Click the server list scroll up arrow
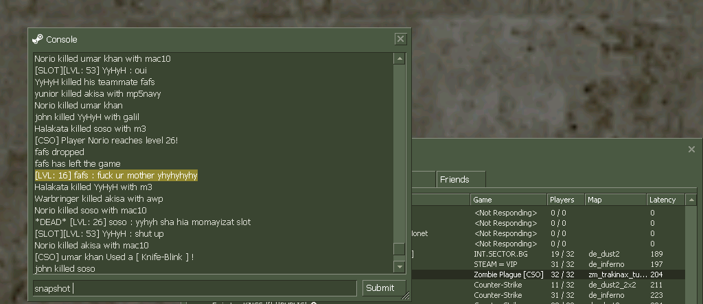Viewport: 703px width, 304px height. [691, 200]
